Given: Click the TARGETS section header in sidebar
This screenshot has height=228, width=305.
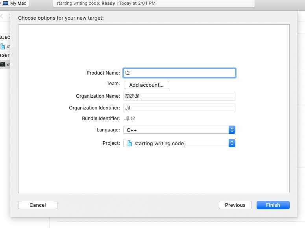Looking at the screenshot, I should click(x=5, y=55).
